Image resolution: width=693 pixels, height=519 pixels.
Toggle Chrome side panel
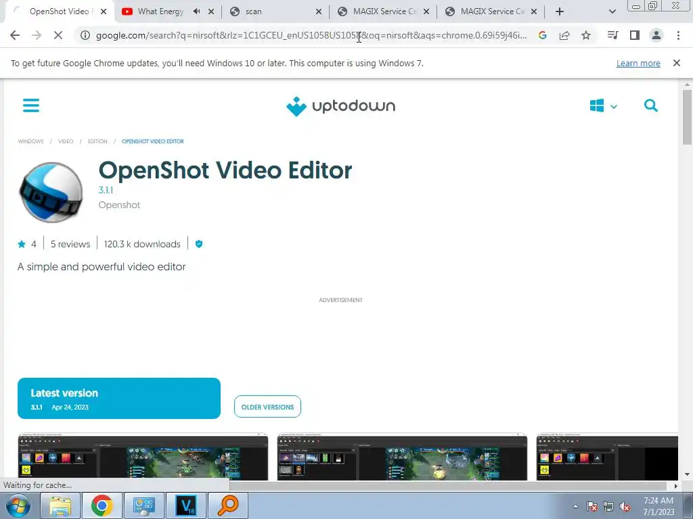635,35
